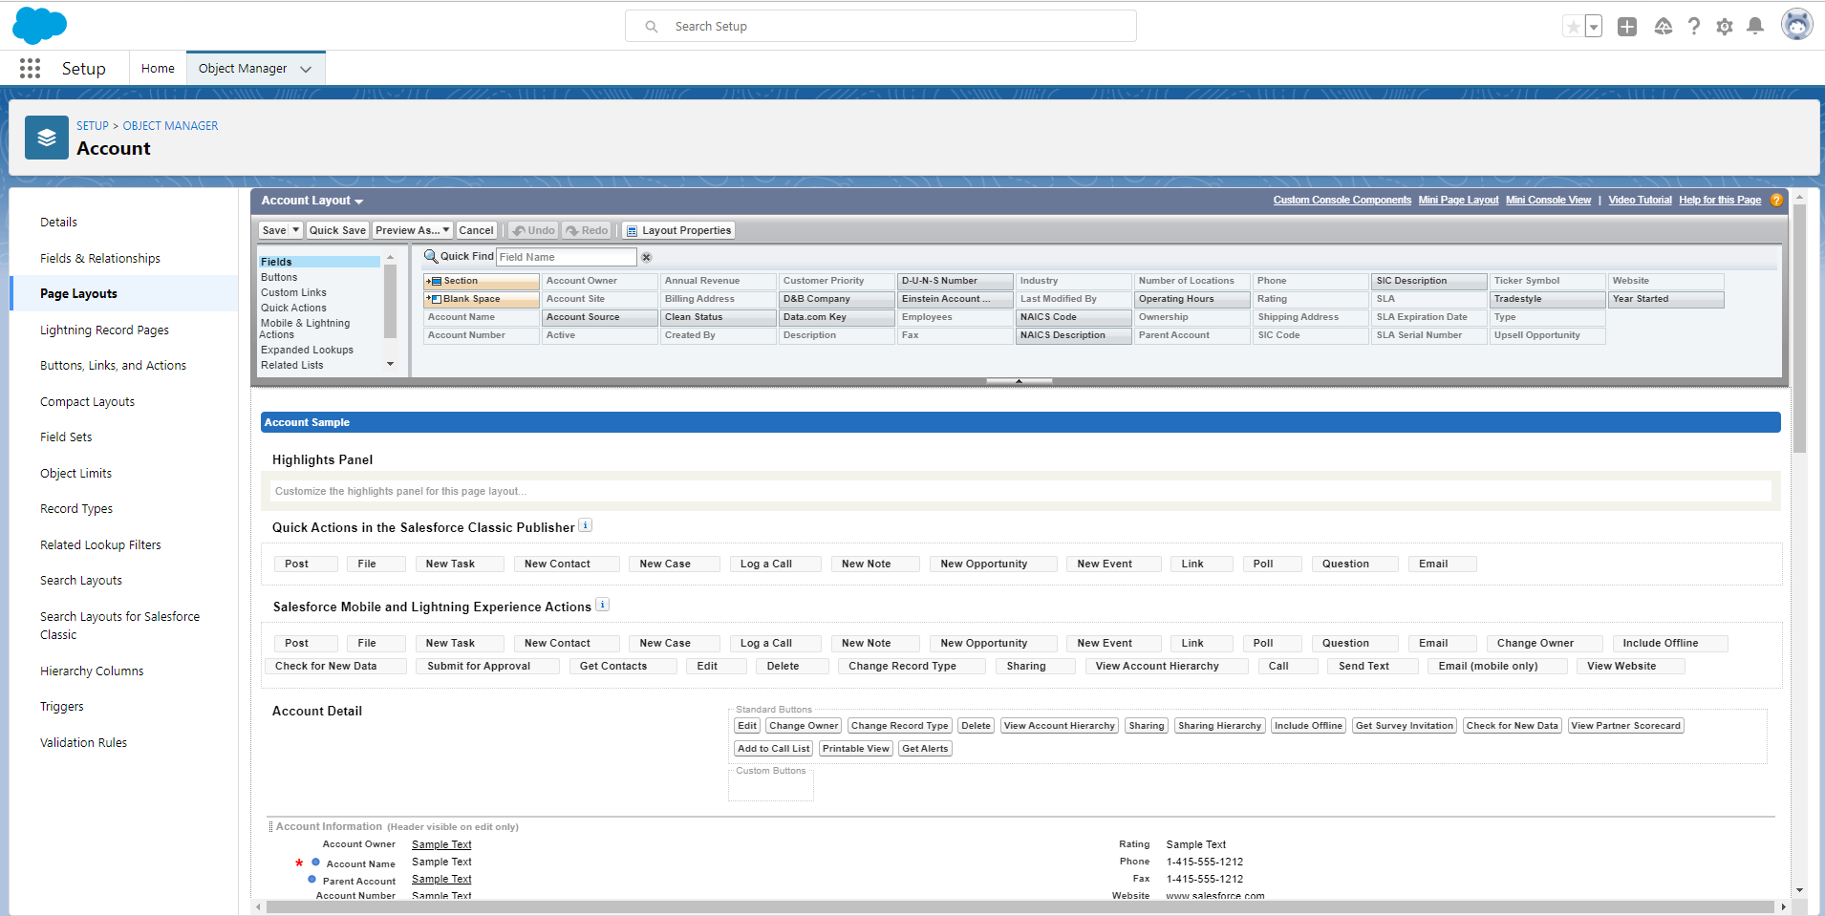The image size is (1825, 916).
Task: Click the OBJECT MANAGER breadcrumb link
Action: pyautogui.click(x=170, y=126)
